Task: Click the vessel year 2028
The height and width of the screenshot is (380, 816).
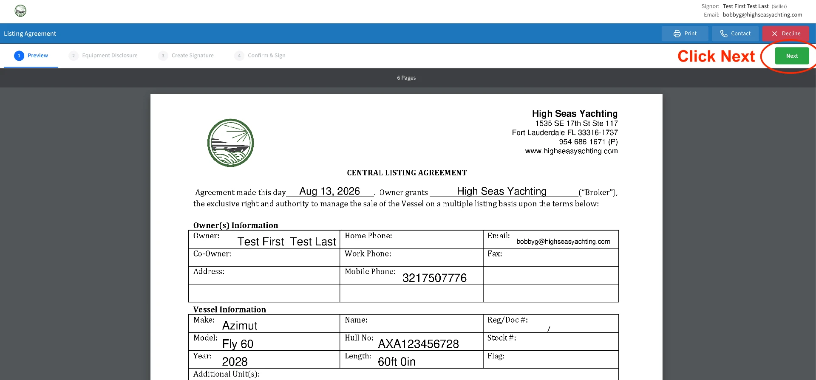Action: 235,362
